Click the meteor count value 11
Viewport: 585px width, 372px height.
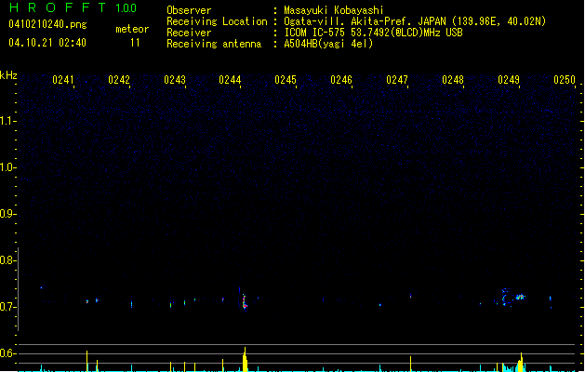pos(135,43)
